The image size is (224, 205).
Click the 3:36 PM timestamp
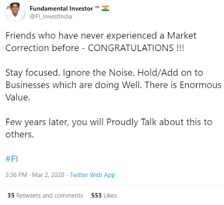point(16,175)
